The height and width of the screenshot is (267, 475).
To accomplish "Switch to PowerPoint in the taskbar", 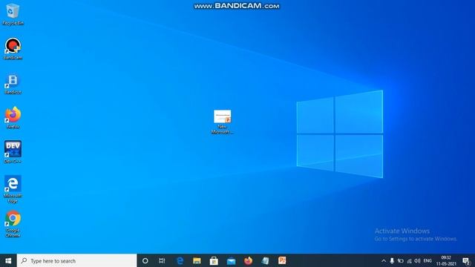I will (x=282, y=260).
